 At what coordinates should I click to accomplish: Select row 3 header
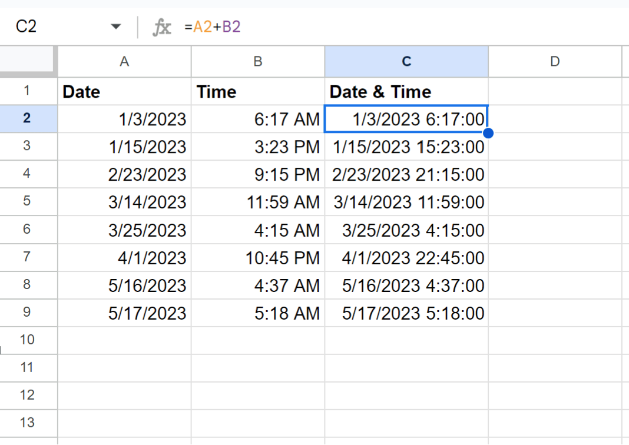coord(27,147)
